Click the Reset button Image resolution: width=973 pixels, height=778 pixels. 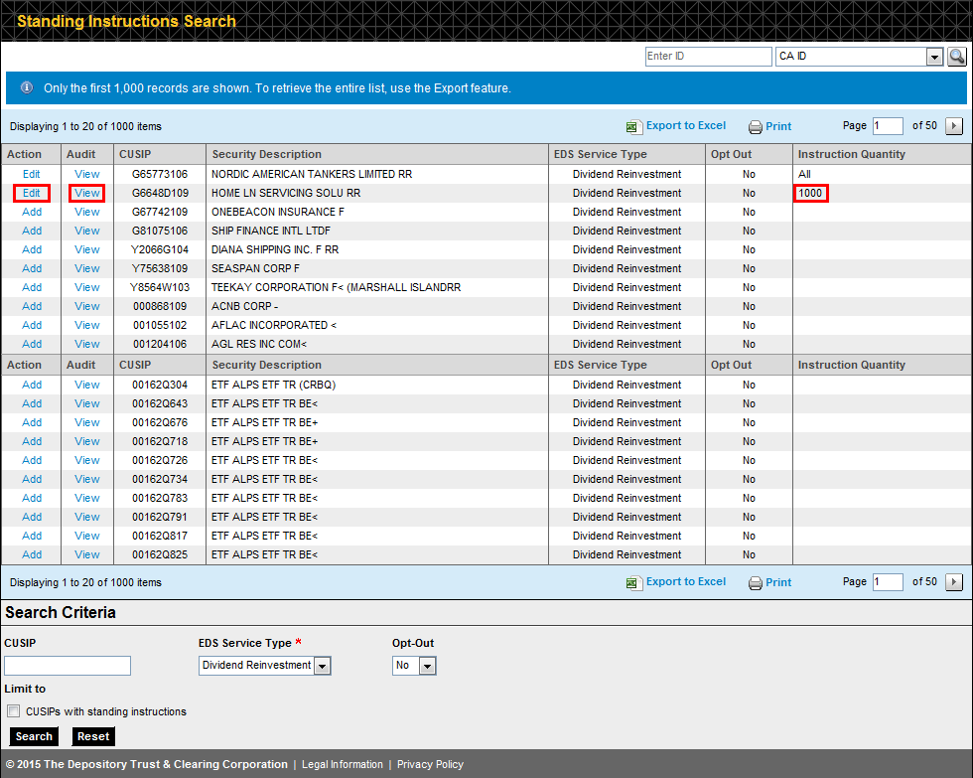point(92,736)
